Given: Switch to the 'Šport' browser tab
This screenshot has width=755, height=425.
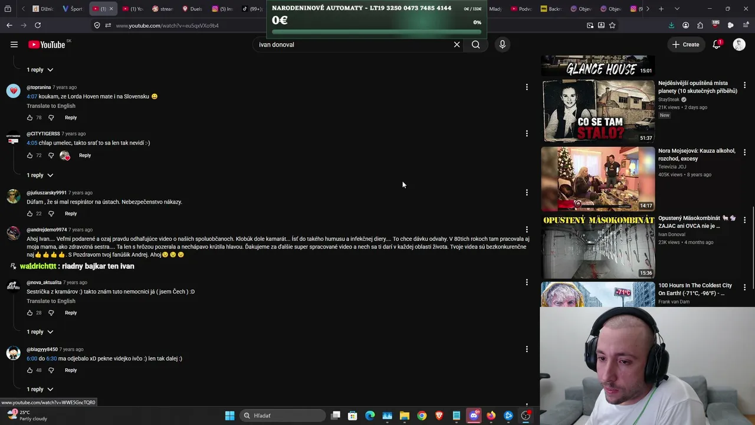Looking at the screenshot, I should (x=73, y=9).
